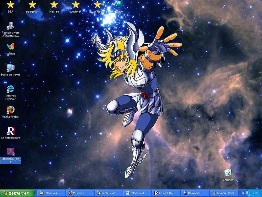Select Raccourci vers Disquette shortcut icon
This screenshot has width=262, height=197.
coord(10,26)
